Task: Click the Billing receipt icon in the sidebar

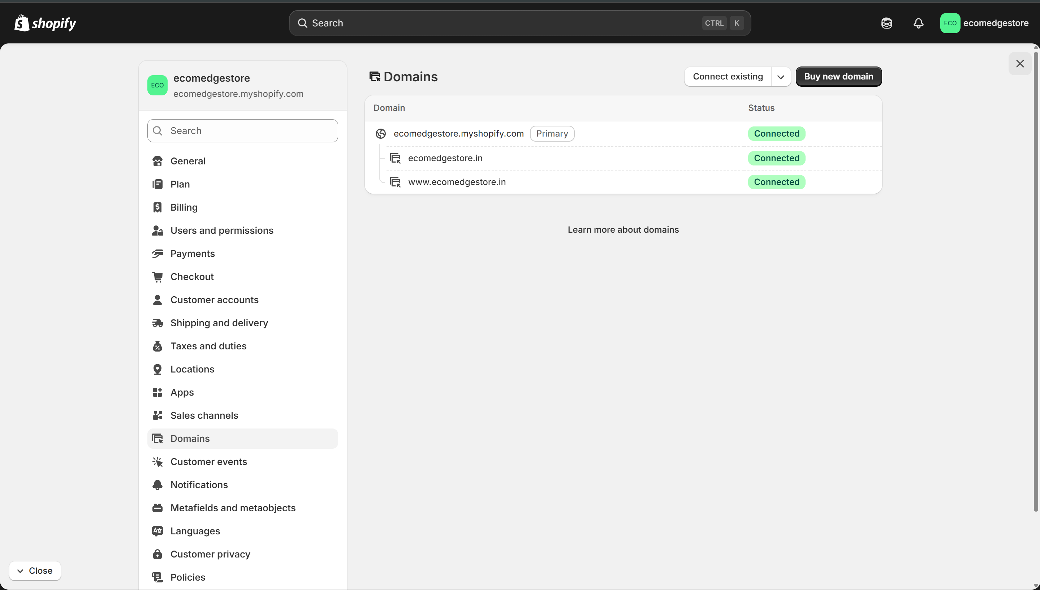Action: tap(157, 207)
